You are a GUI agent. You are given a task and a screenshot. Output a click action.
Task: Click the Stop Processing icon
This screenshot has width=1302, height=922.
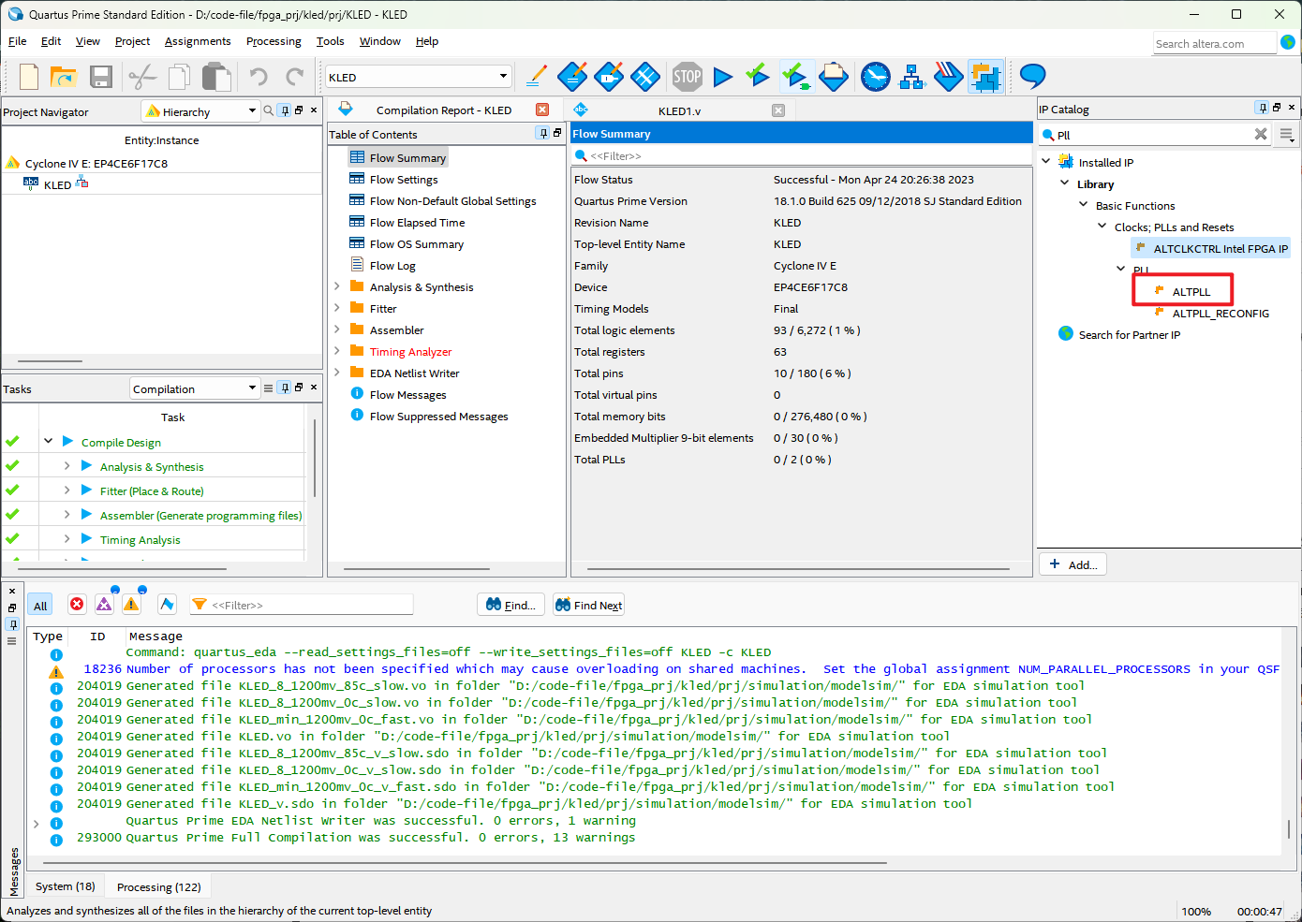(687, 77)
